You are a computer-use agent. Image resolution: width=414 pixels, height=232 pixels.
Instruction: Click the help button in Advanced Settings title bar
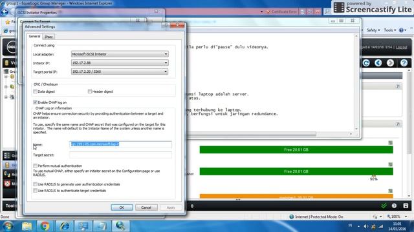[x=166, y=25]
